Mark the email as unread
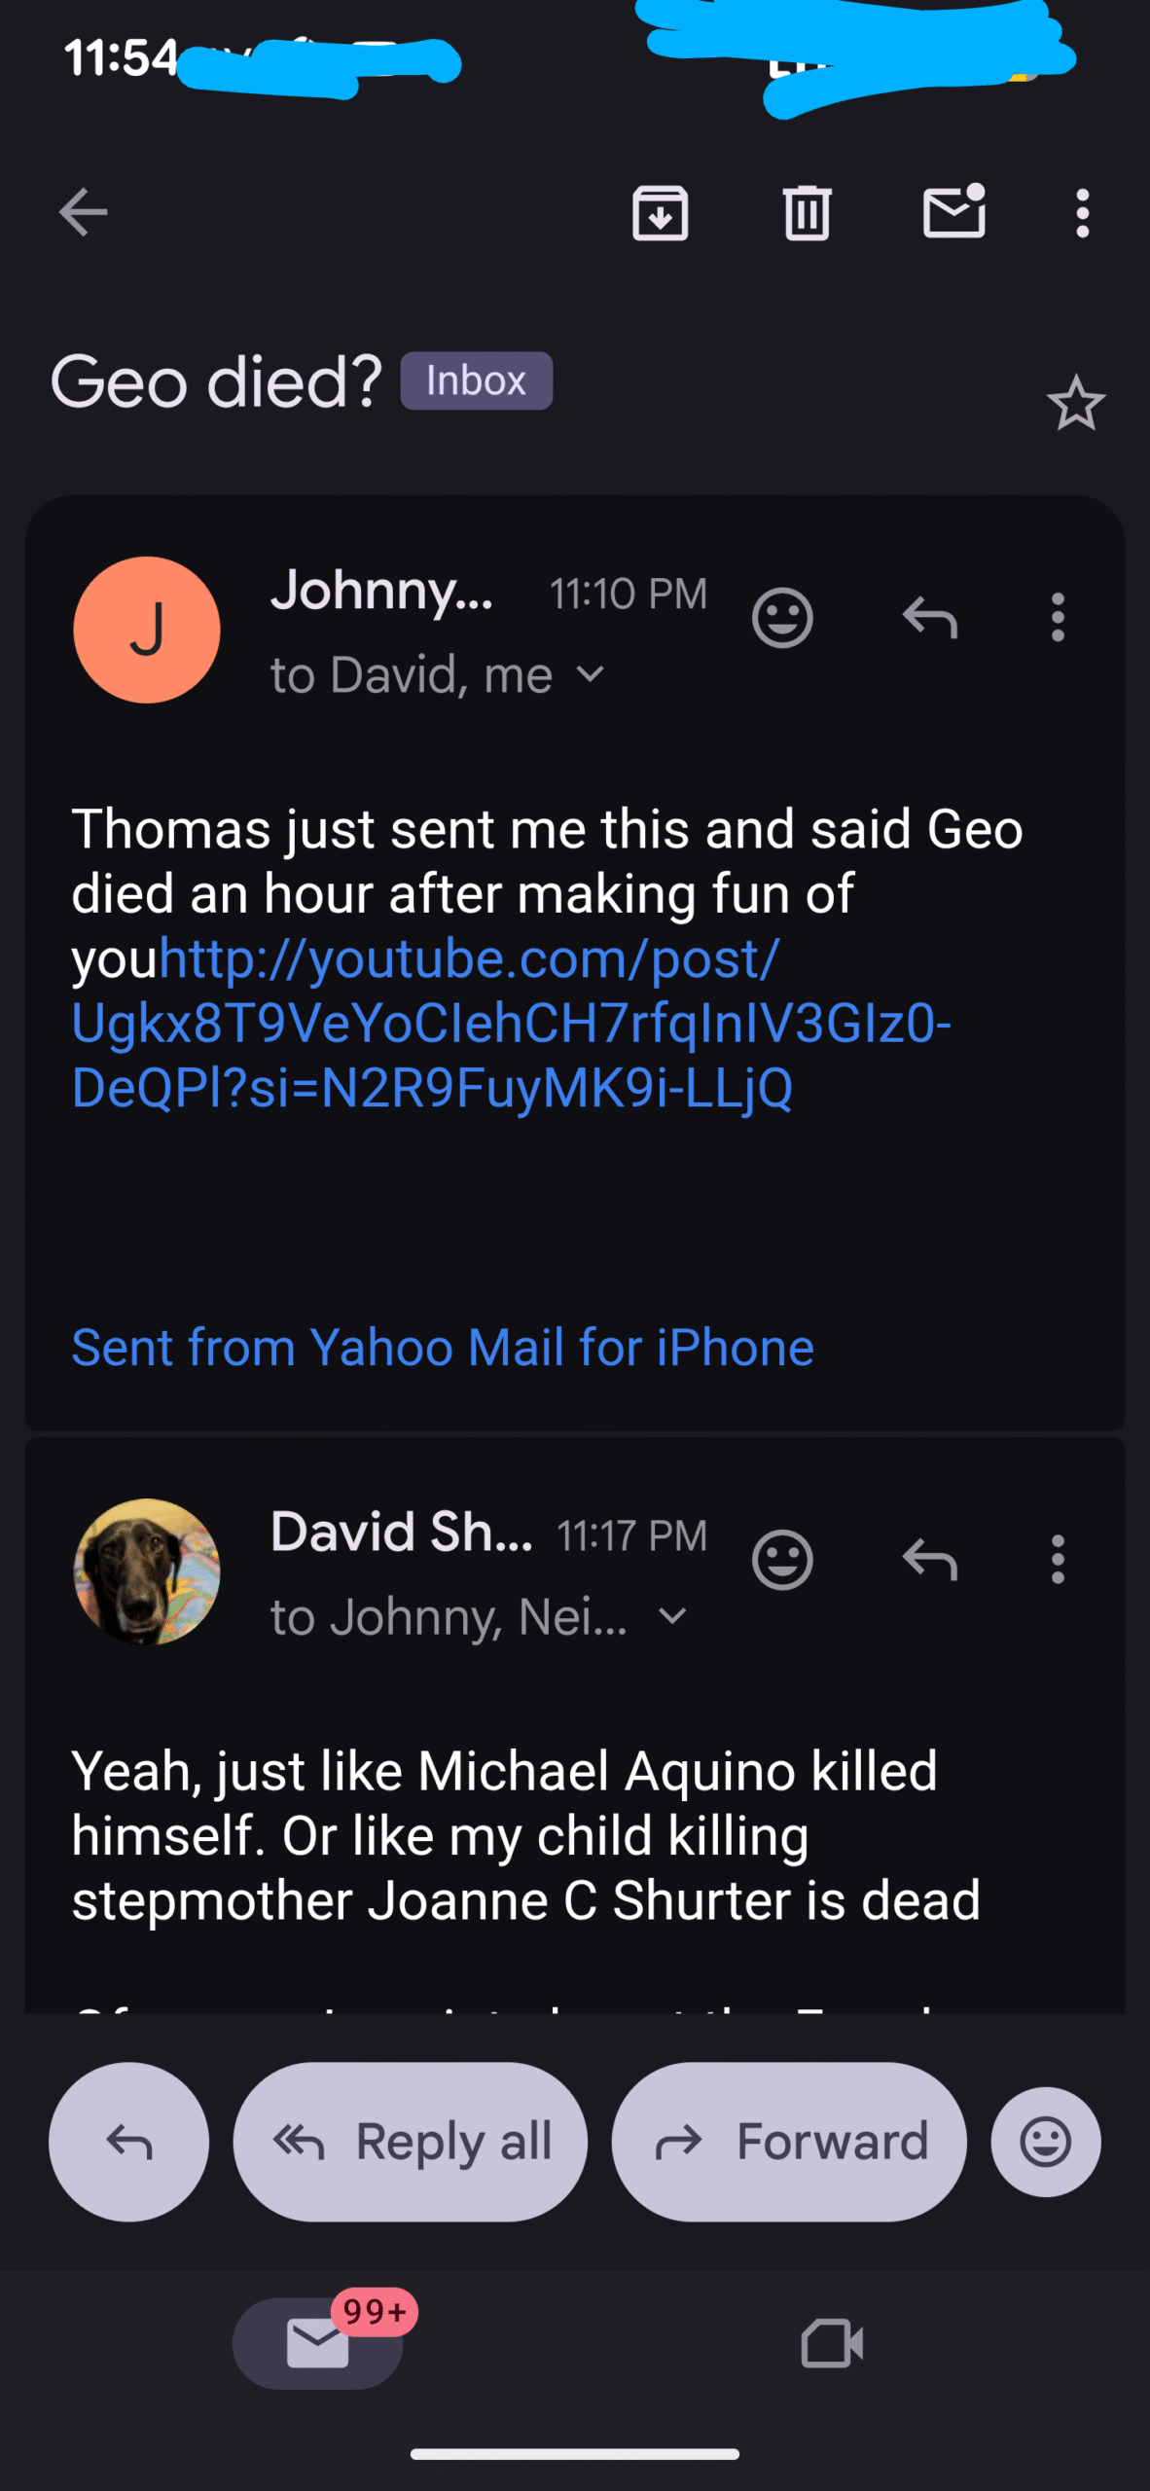Viewport: 1150px width, 2491px height. point(953,212)
